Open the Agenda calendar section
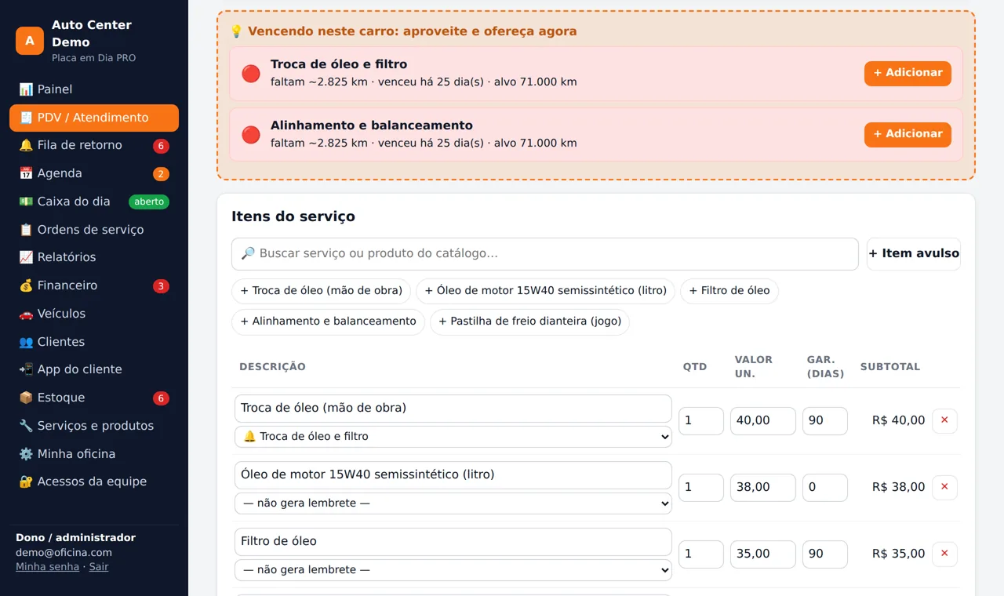Screen dimensions: 1004x596 point(94,173)
